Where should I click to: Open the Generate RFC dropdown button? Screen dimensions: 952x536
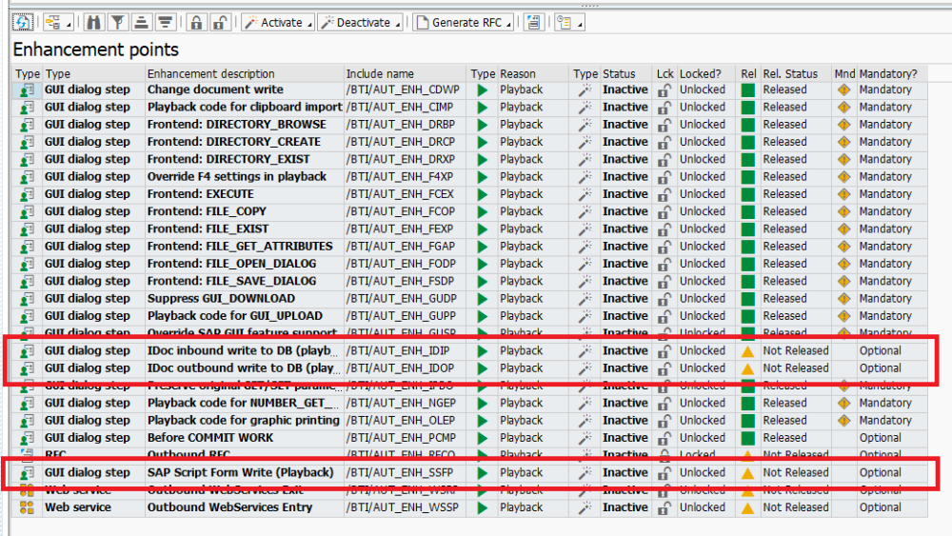(x=464, y=23)
